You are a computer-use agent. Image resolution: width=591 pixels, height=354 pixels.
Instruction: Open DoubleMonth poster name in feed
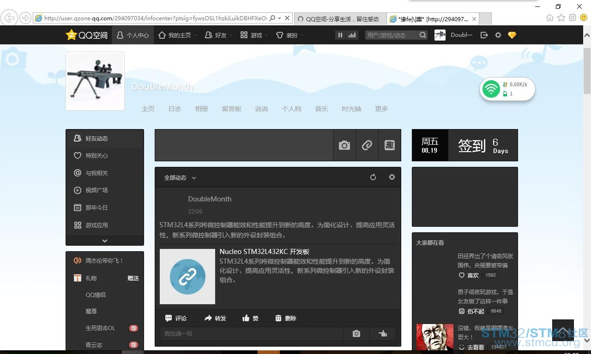pos(210,199)
